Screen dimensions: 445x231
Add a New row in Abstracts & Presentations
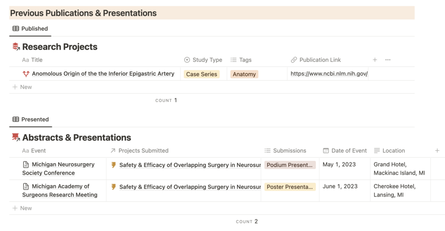(22, 208)
